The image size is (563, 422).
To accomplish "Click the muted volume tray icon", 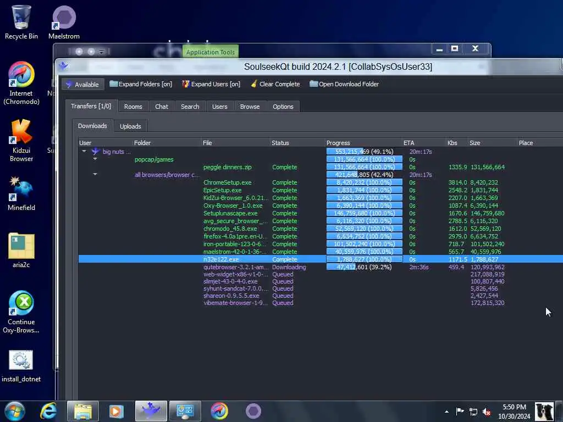I will click(x=487, y=412).
